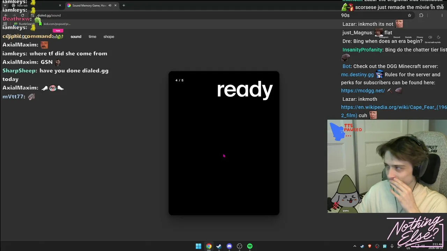Toggle the site sound speaker icon
The height and width of the screenshot is (251, 447).
click(430, 37)
